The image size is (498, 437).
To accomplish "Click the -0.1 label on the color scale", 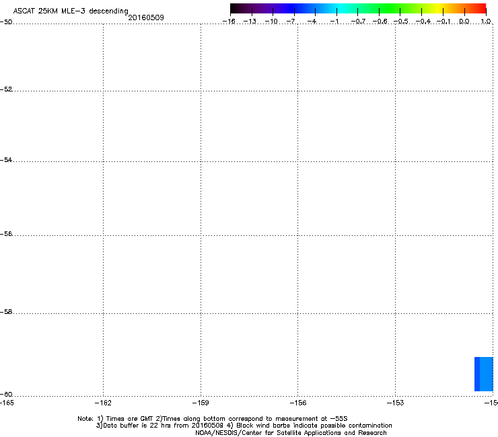I will [x=443, y=22].
